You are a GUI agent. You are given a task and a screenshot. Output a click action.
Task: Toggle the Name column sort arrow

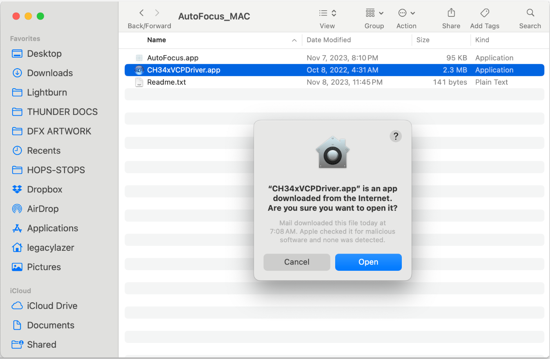294,40
